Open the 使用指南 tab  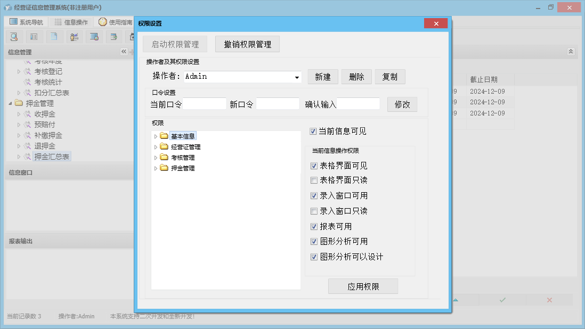click(x=115, y=22)
